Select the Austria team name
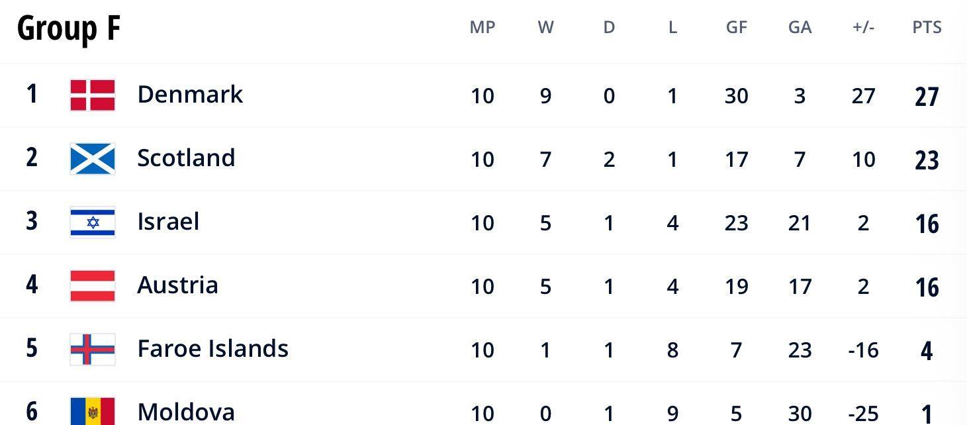Screen dimensions: 967x425 coord(177,285)
